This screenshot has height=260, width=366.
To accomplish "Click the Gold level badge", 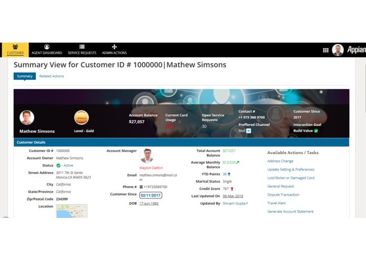I will (x=82, y=117).
